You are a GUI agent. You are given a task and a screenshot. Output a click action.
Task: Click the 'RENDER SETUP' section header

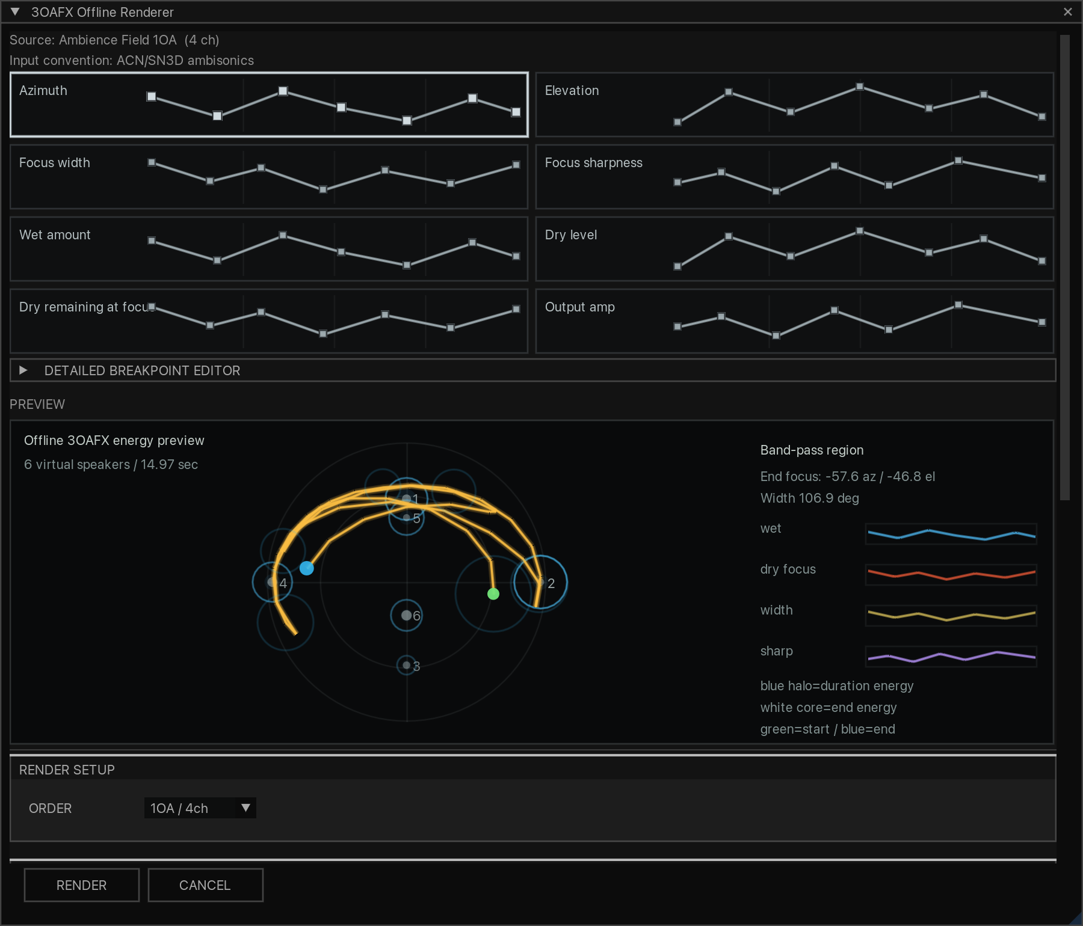(x=67, y=770)
